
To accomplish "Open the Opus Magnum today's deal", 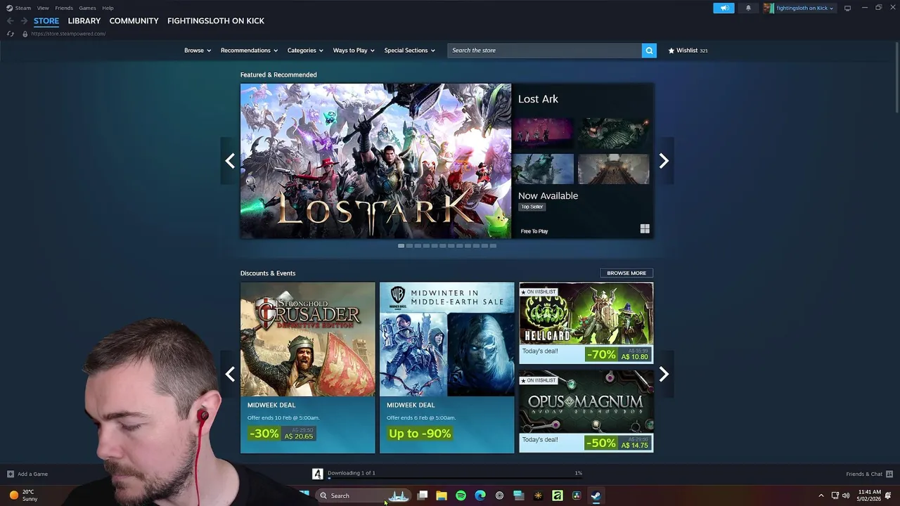I will (x=586, y=412).
